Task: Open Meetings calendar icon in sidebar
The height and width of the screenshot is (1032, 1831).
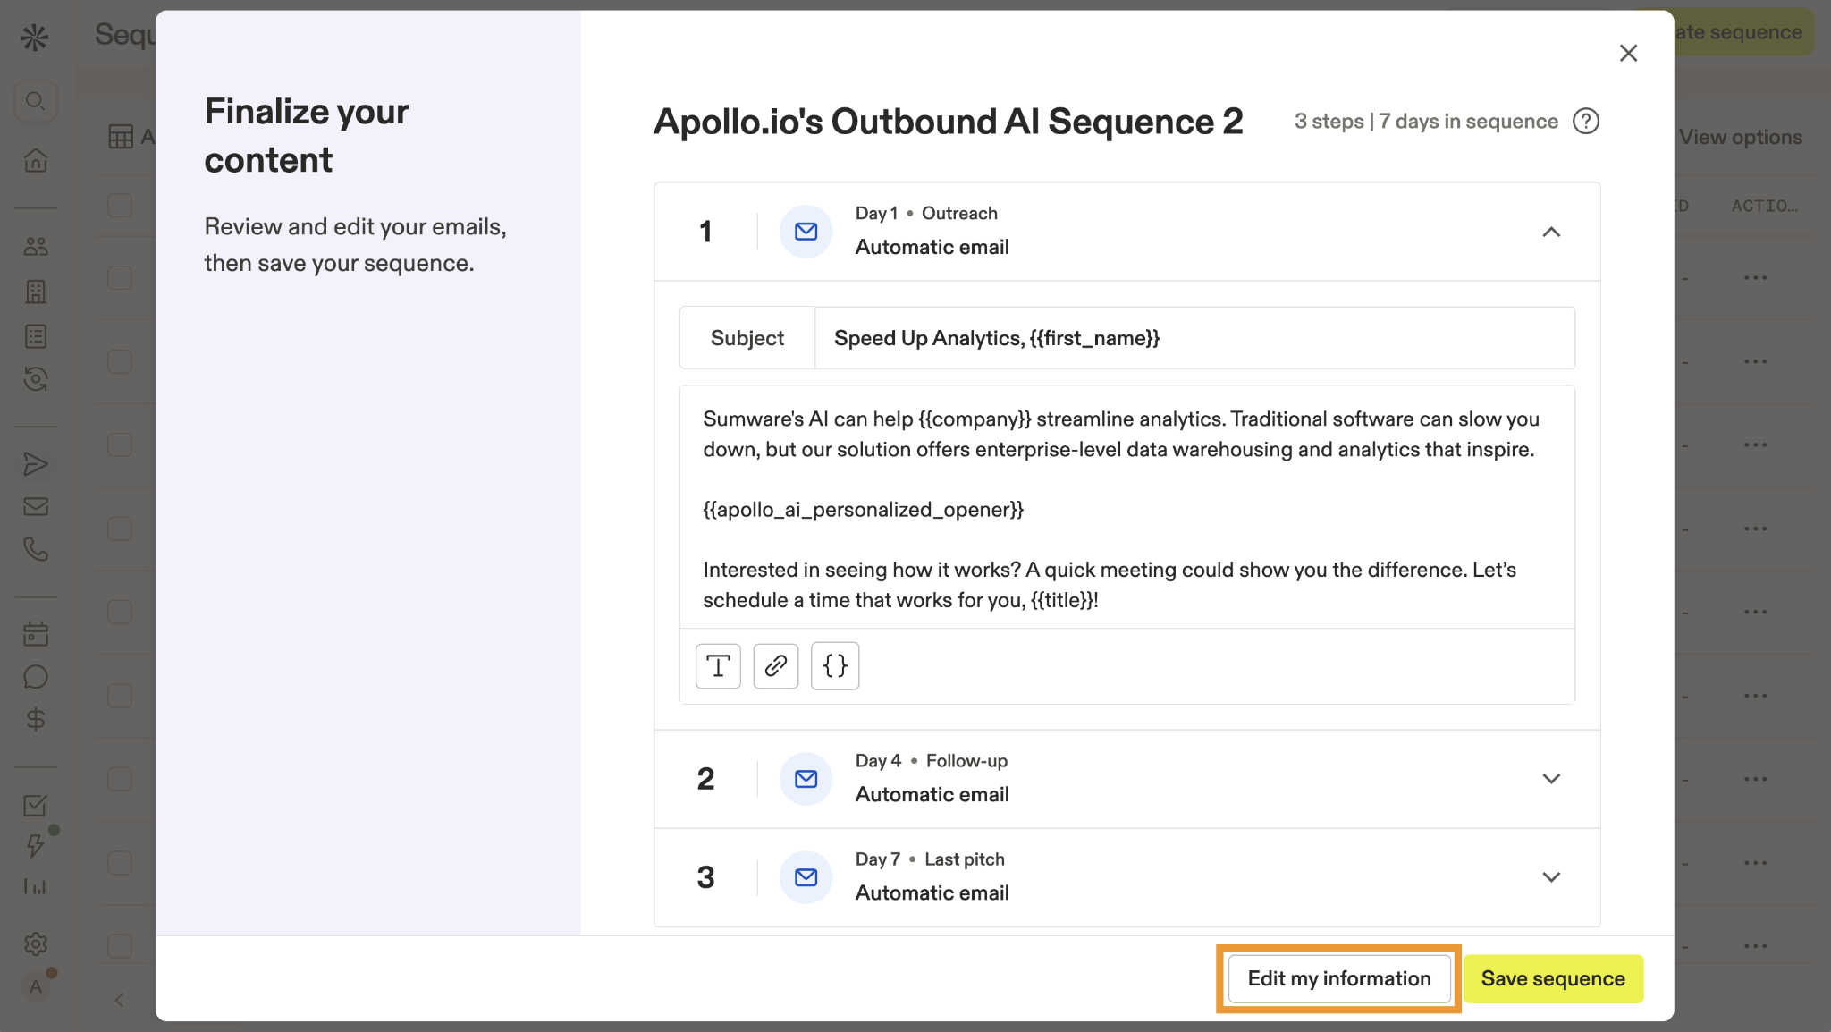Action: click(x=36, y=634)
